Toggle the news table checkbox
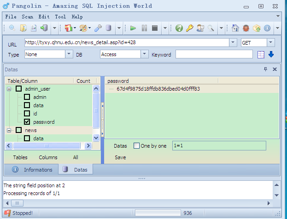This screenshot has height=219, width=287. click(19, 130)
